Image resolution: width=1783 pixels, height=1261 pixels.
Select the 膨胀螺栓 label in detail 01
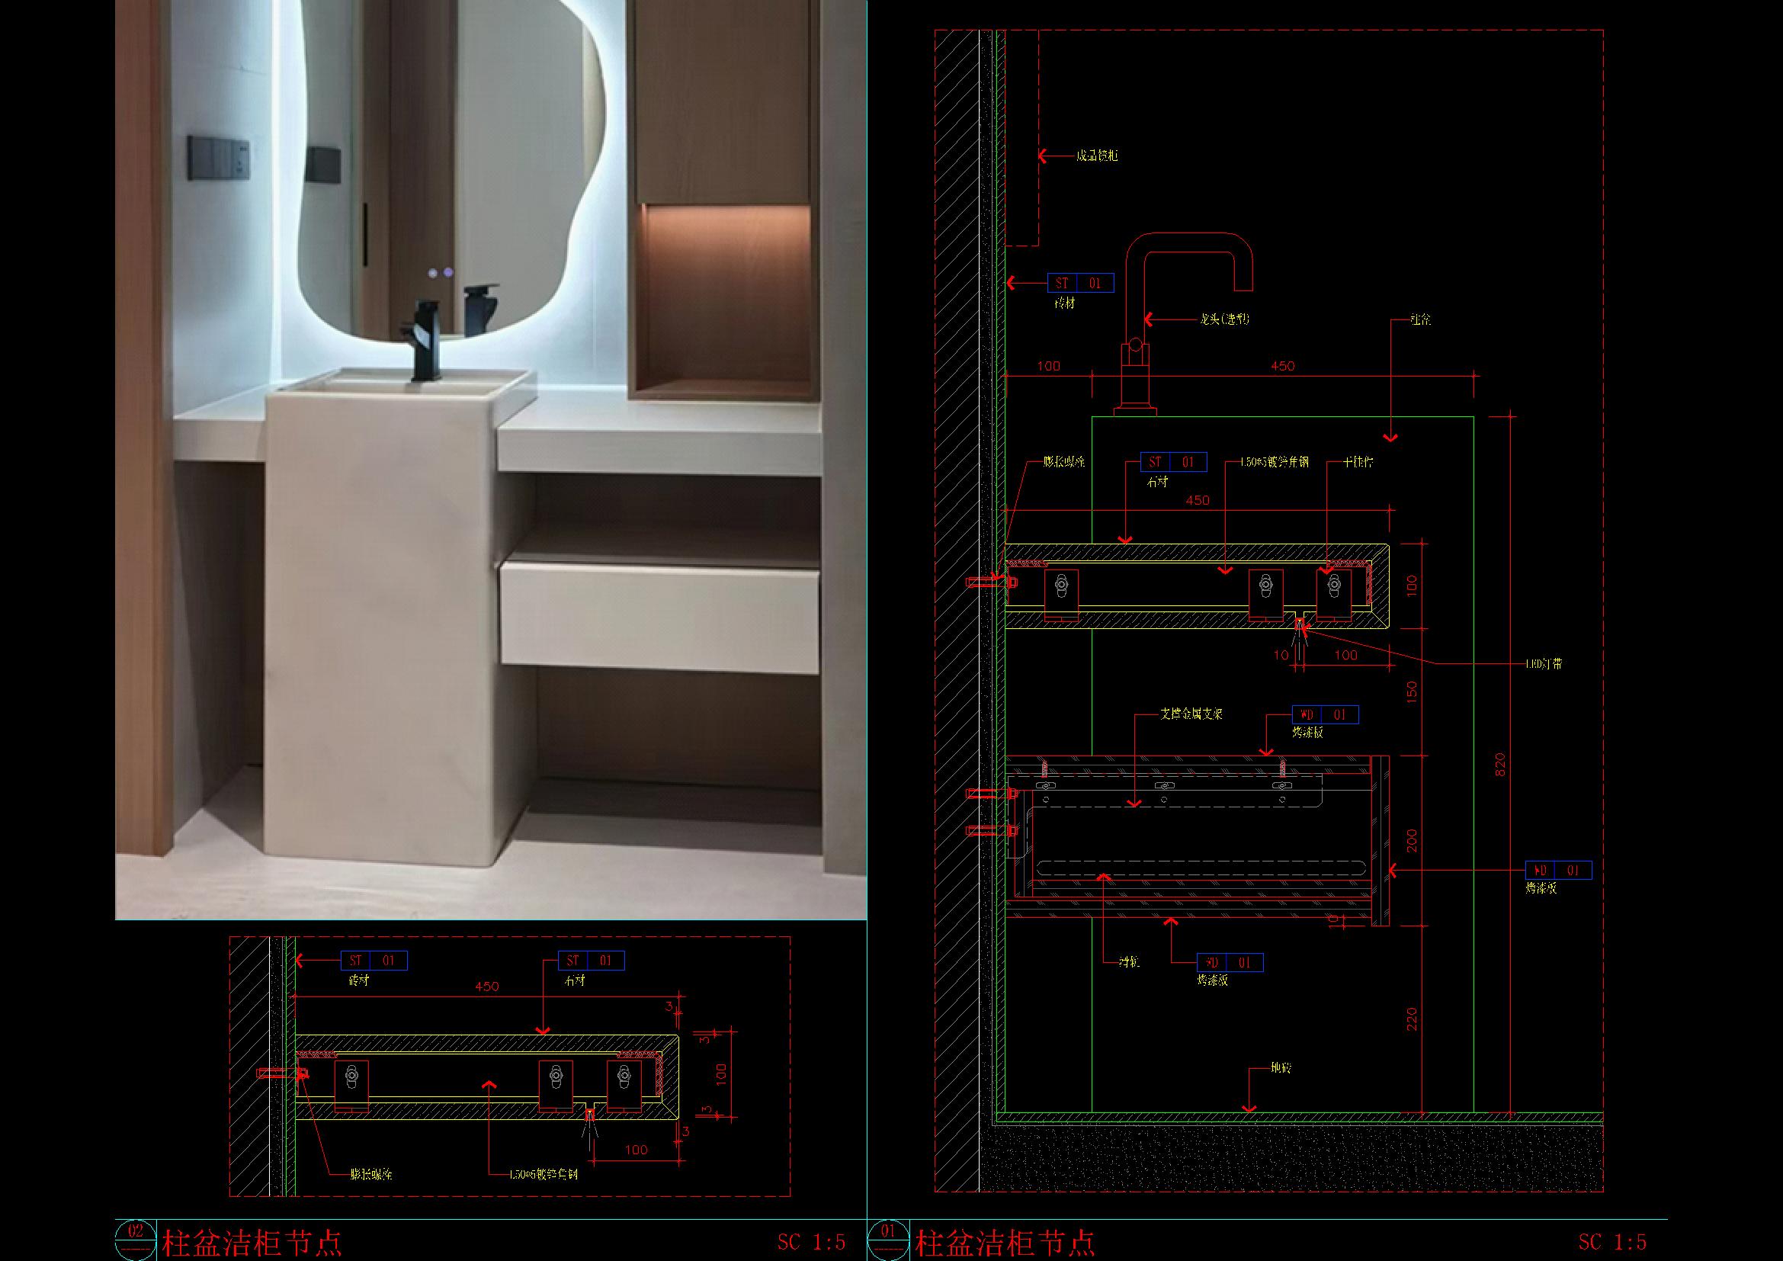pos(1063,462)
